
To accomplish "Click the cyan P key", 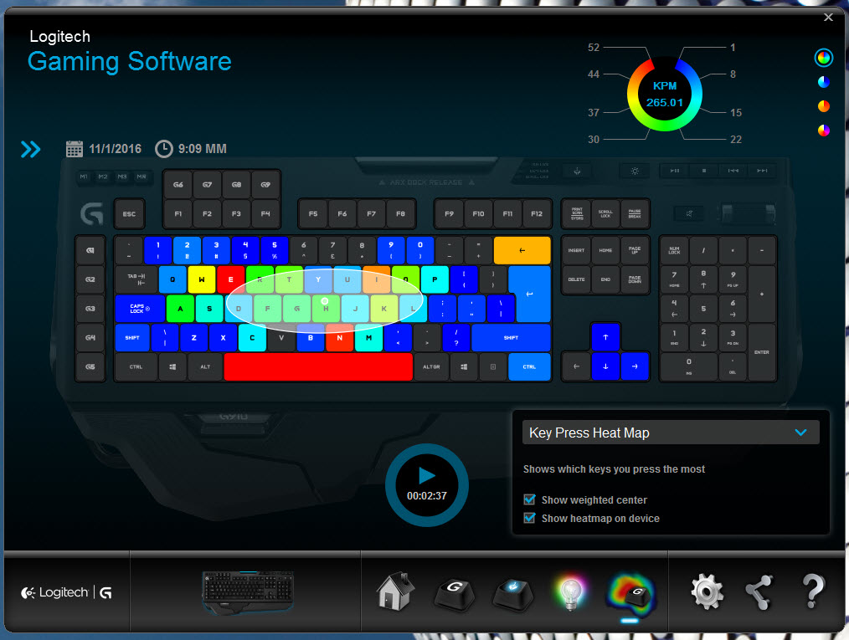I will pyautogui.click(x=435, y=279).
